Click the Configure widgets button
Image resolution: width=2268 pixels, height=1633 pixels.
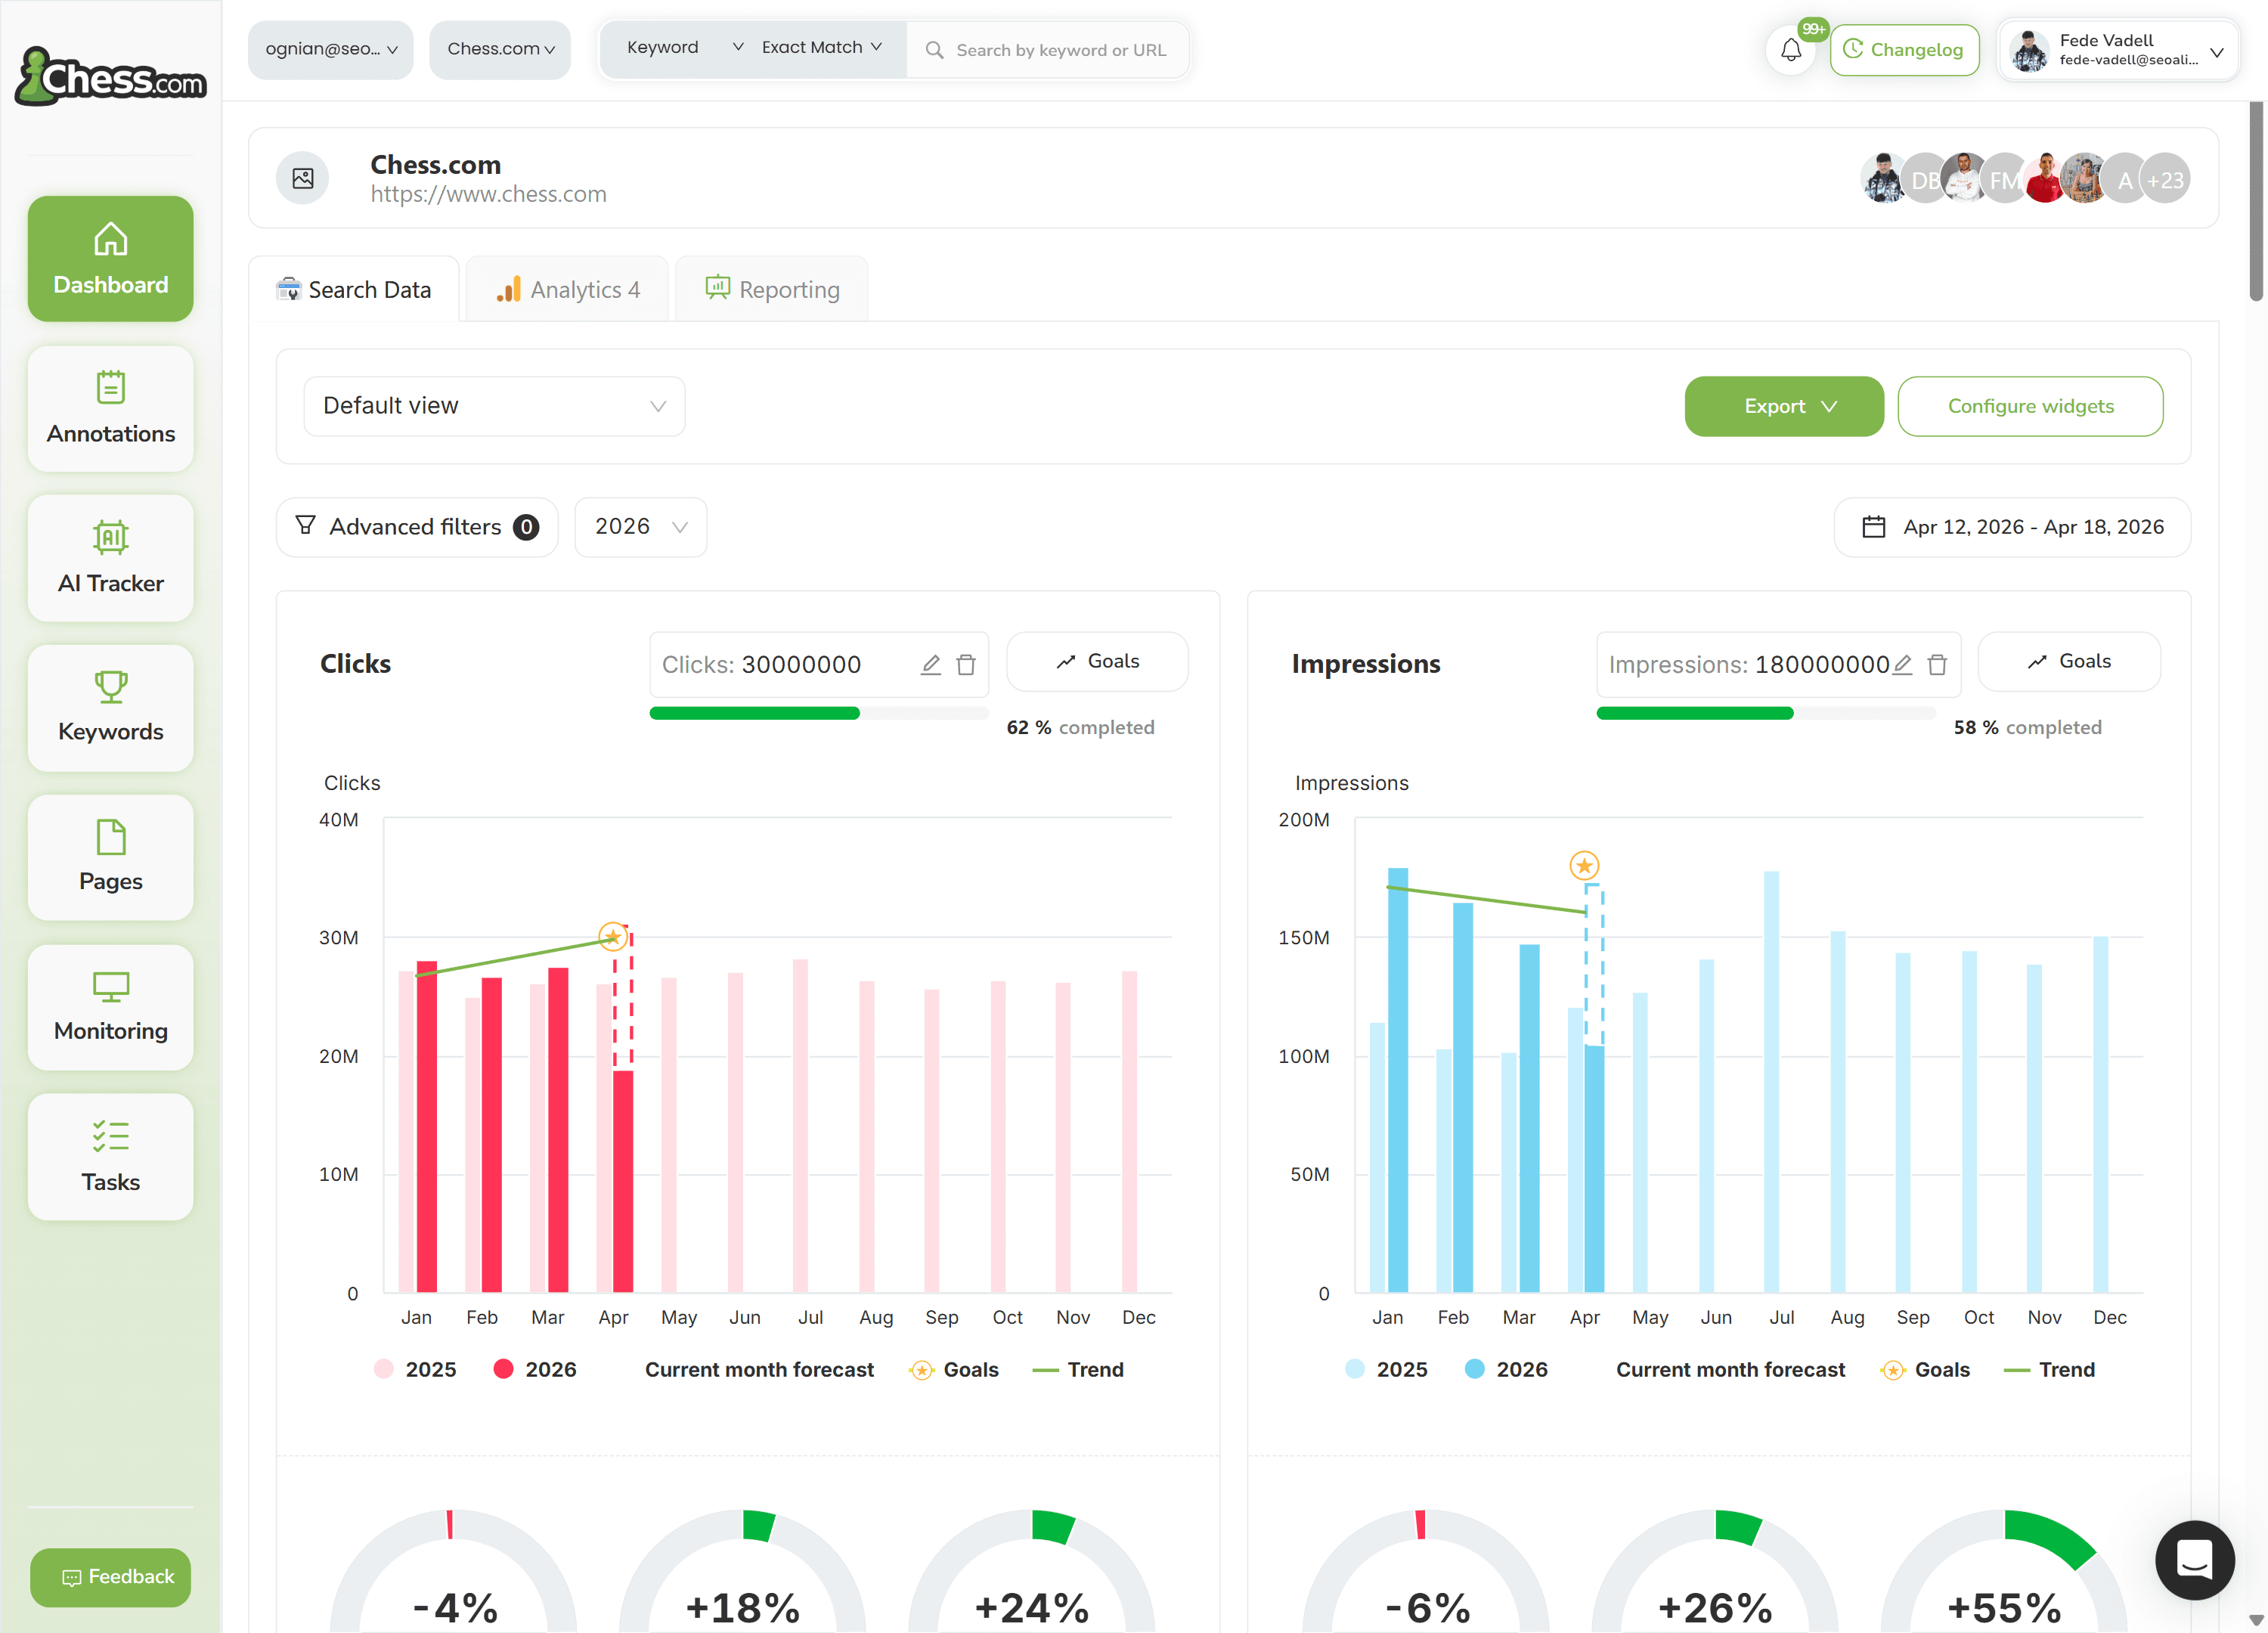[2030, 406]
